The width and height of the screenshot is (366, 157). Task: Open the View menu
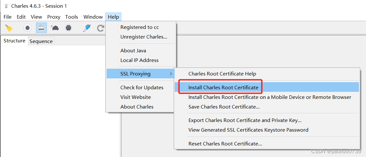(x=36, y=17)
